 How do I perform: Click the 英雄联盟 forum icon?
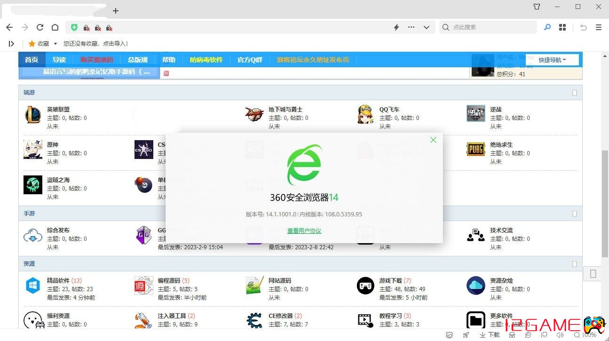point(33,114)
